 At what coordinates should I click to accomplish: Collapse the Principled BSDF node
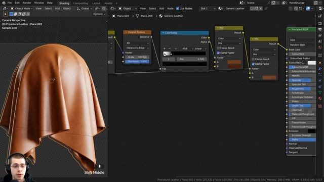pyautogui.click(x=290, y=29)
